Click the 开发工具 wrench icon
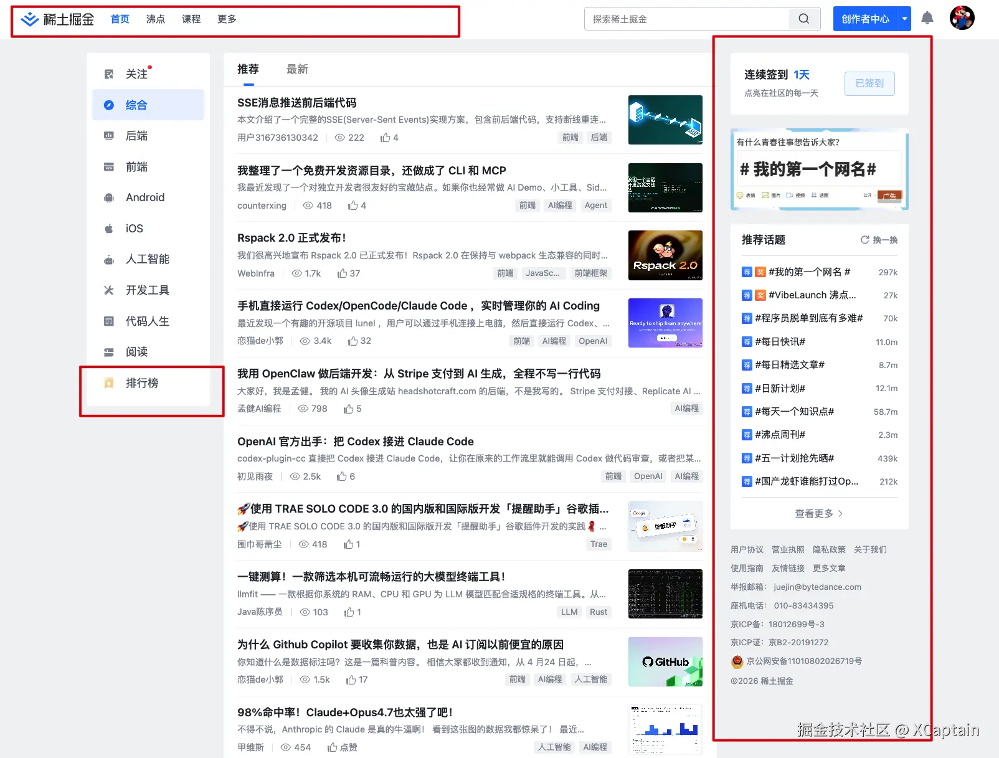This screenshot has height=758, width=999. pos(109,290)
